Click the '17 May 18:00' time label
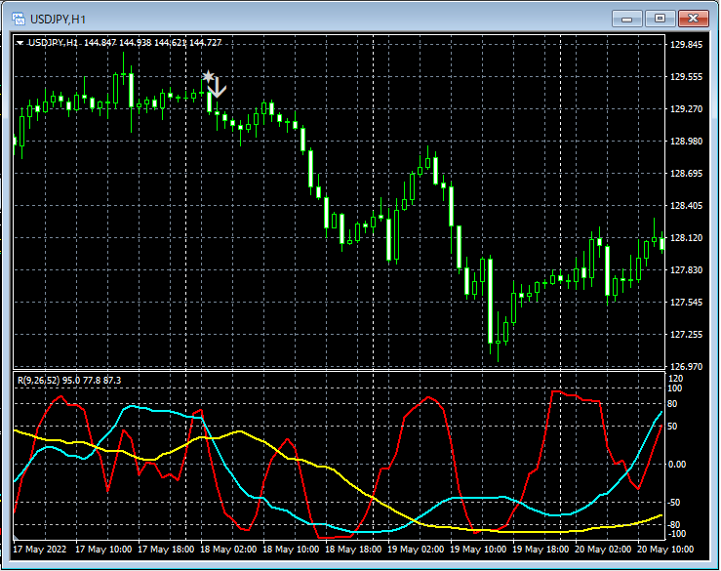 click(166, 550)
